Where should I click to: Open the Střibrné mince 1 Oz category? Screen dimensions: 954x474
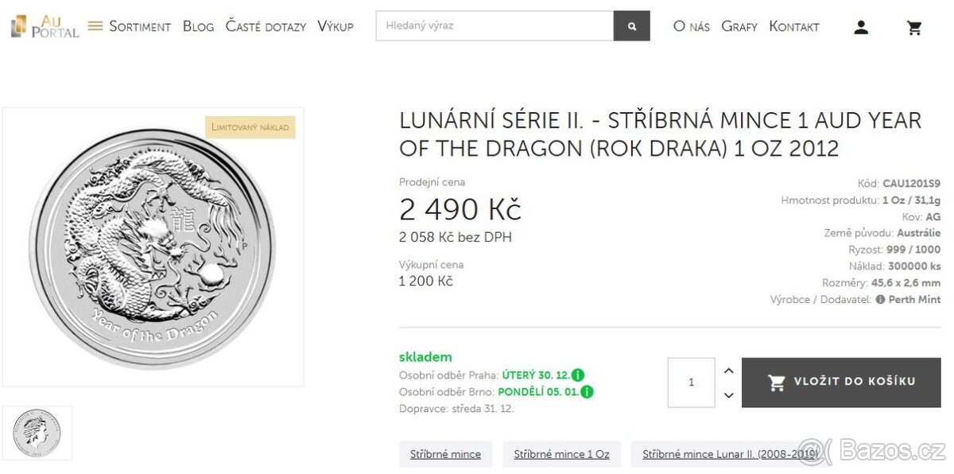coord(562,453)
